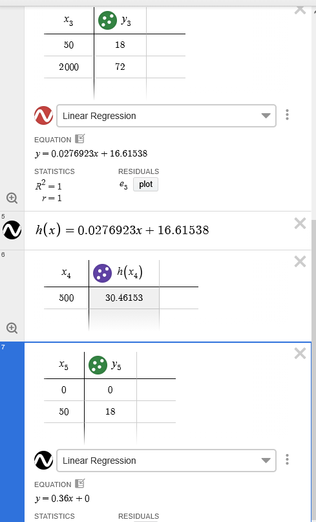Delete the h(x) expression row

point(300,223)
